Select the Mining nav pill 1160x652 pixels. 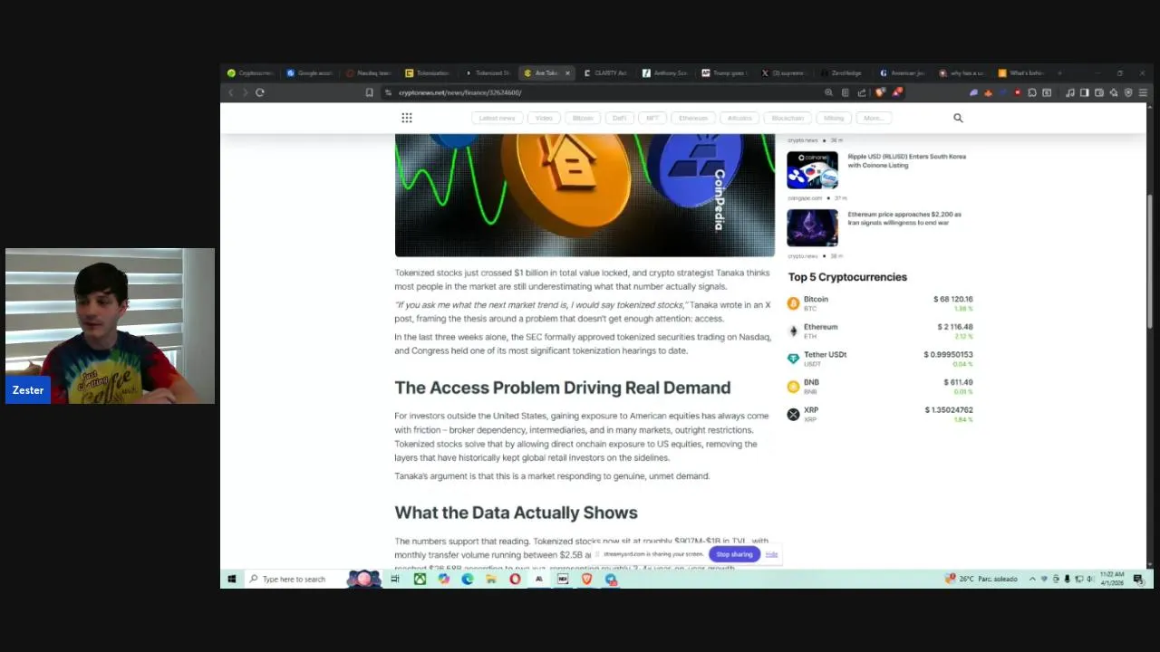tap(834, 118)
